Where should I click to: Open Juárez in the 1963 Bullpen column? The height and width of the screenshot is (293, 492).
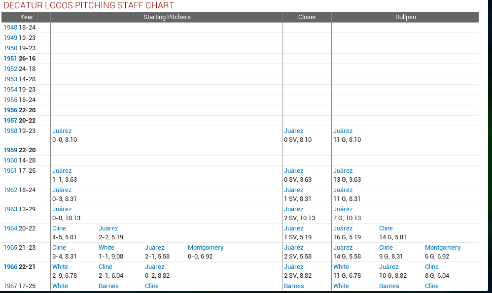(x=343, y=209)
